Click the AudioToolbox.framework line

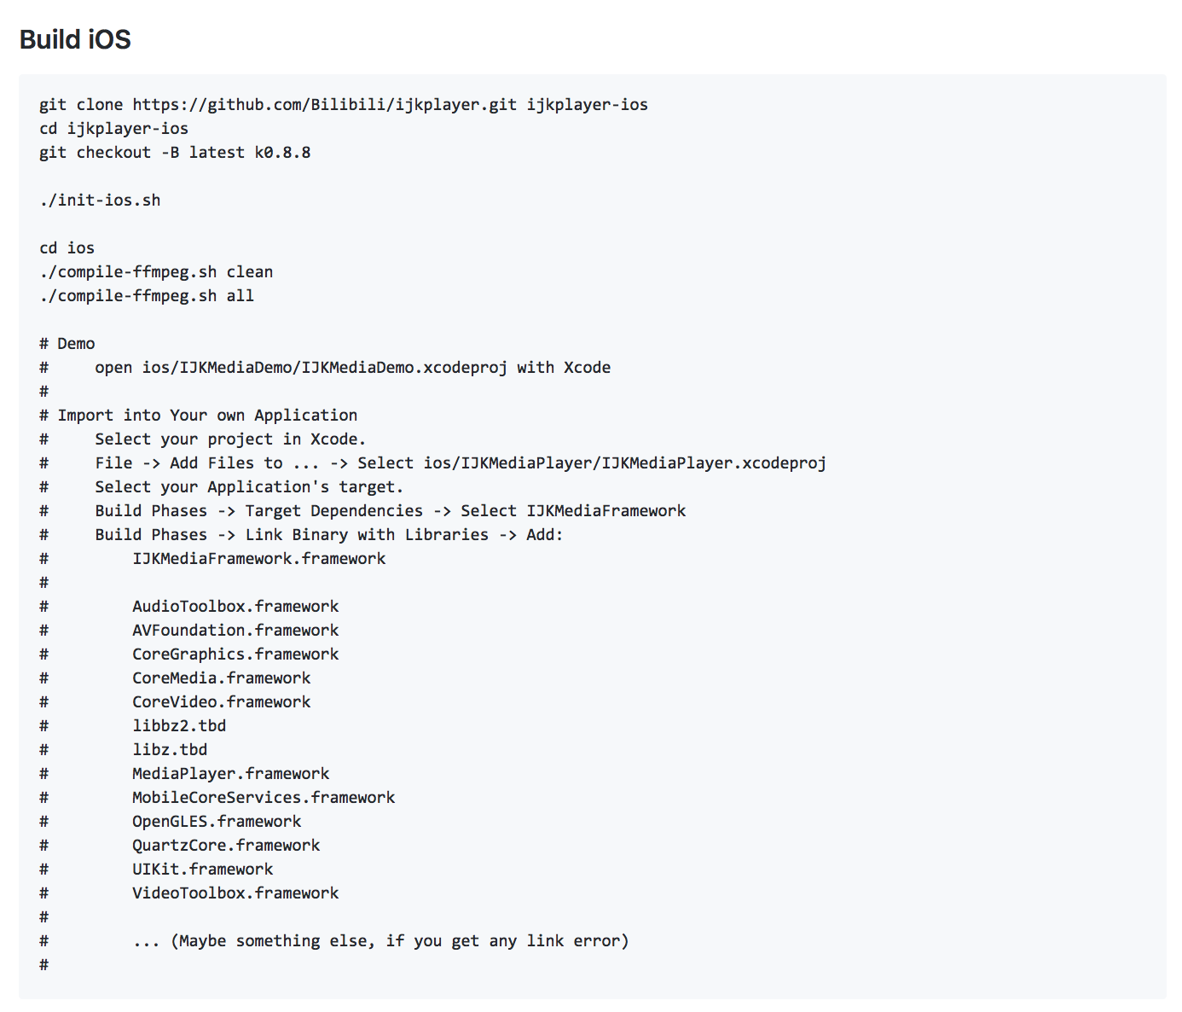[235, 606]
